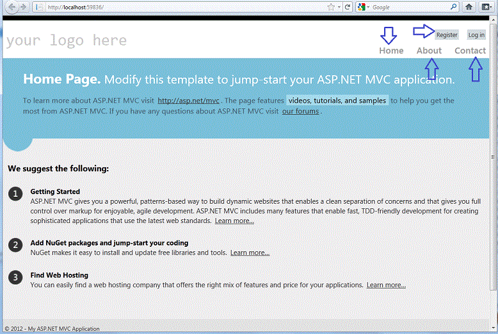498x334 pixels.
Task: Open the browser home page icon
Action: (x=469, y=6)
